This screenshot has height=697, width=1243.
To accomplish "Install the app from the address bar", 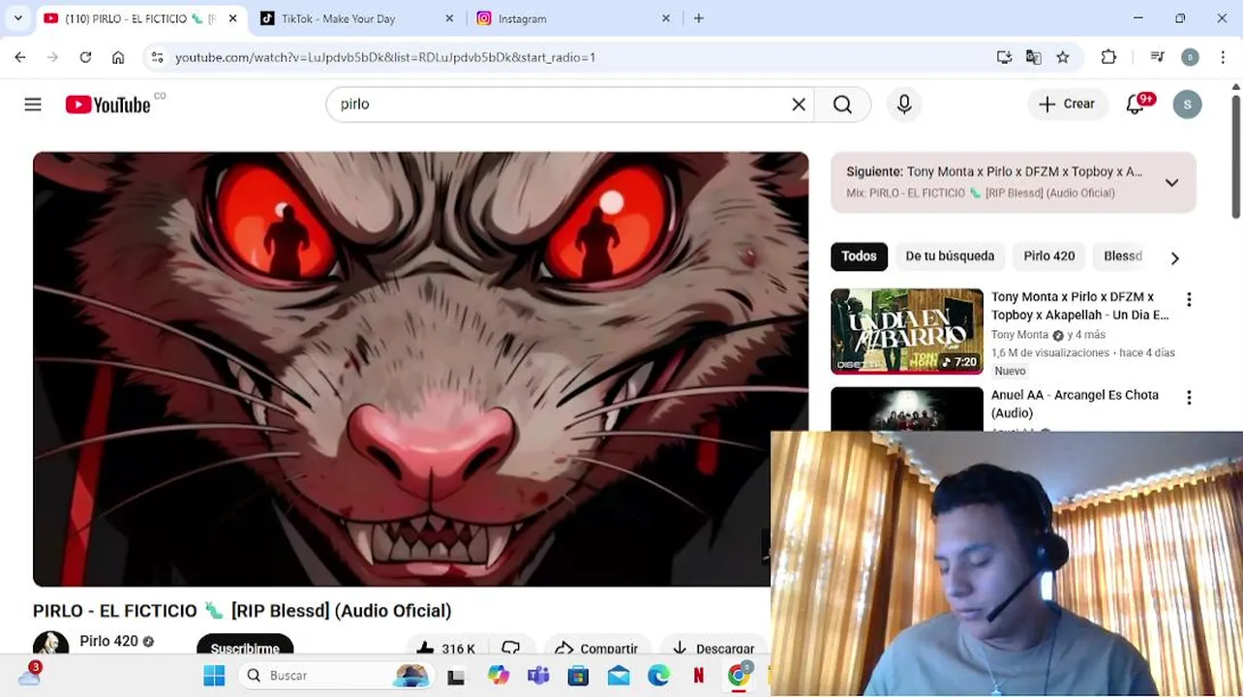I will pos(1004,57).
